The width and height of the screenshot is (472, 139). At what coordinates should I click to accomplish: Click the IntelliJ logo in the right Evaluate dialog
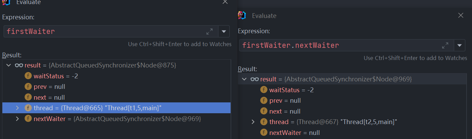tap(242, 16)
